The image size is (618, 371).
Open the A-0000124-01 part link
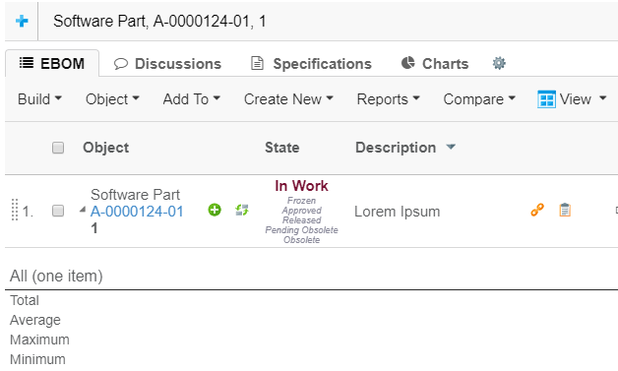click(137, 212)
